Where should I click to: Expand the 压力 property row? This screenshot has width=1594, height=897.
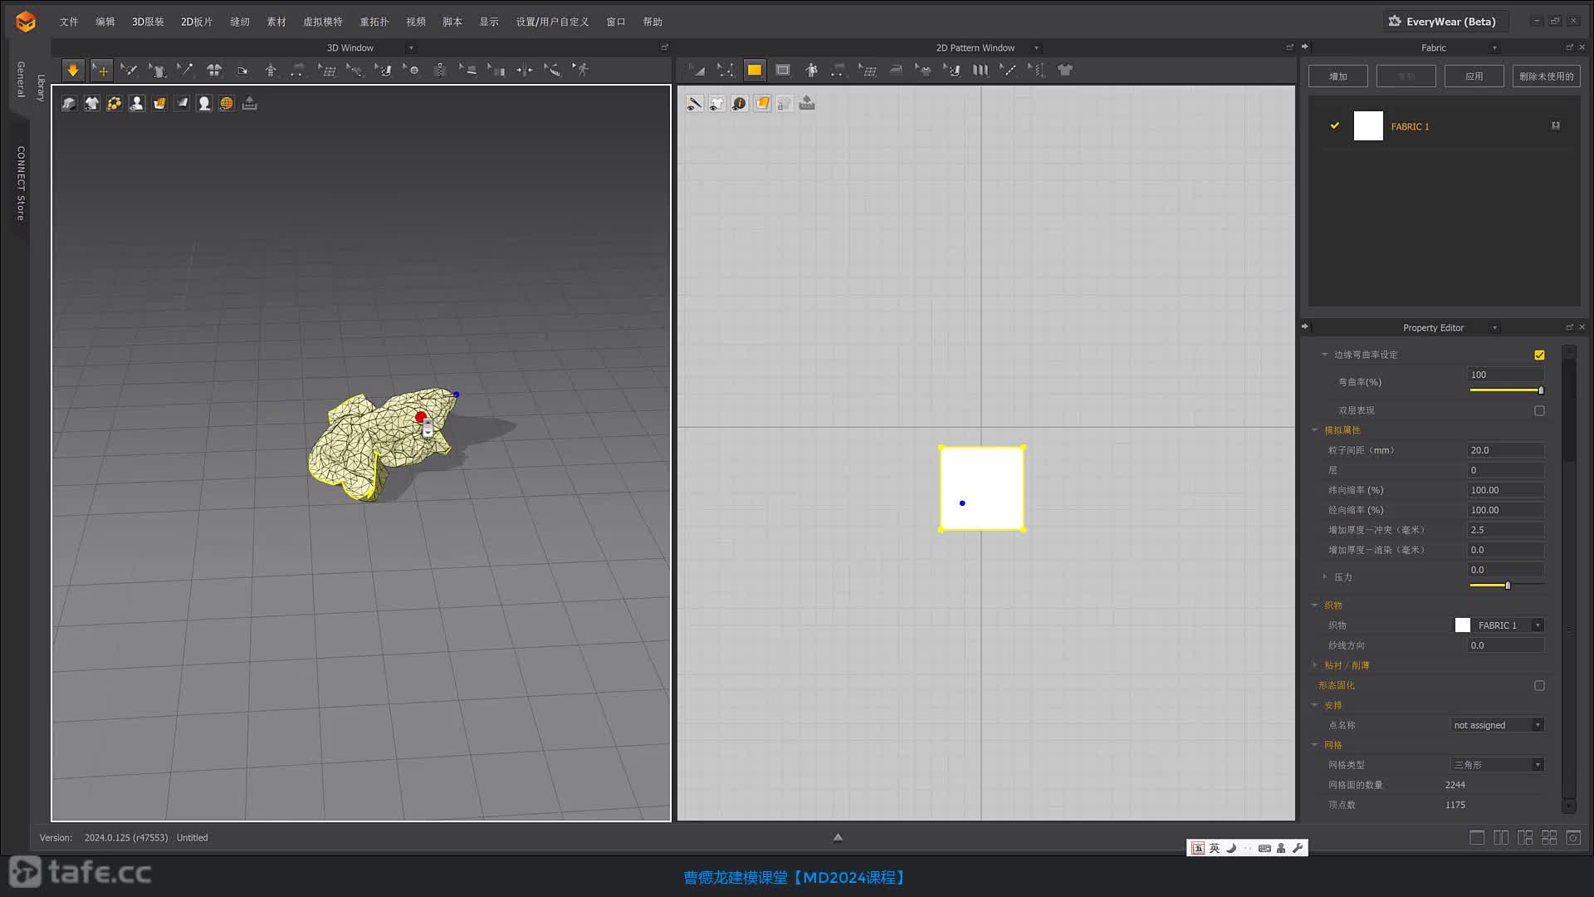point(1325,576)
